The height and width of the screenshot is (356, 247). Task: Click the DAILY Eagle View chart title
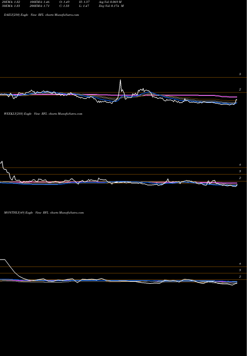(x=41, y=15)
